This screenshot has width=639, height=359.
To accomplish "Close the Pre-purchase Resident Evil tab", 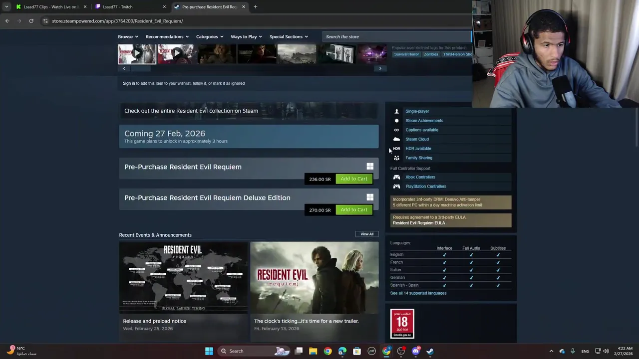I will click(x=243, y=6).
